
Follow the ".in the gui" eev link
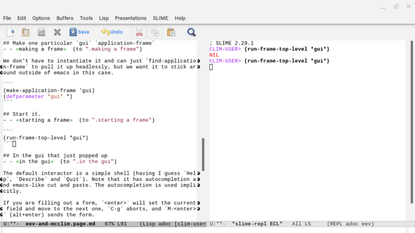[93, 161]
